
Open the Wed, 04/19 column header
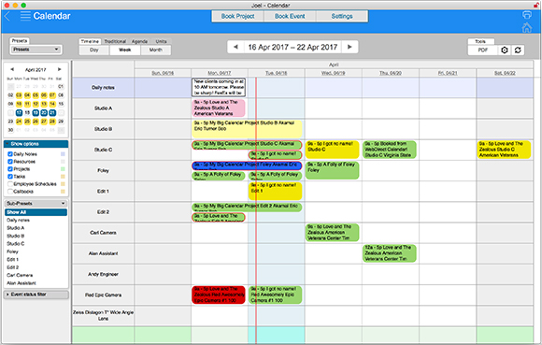tap(334, 73)
